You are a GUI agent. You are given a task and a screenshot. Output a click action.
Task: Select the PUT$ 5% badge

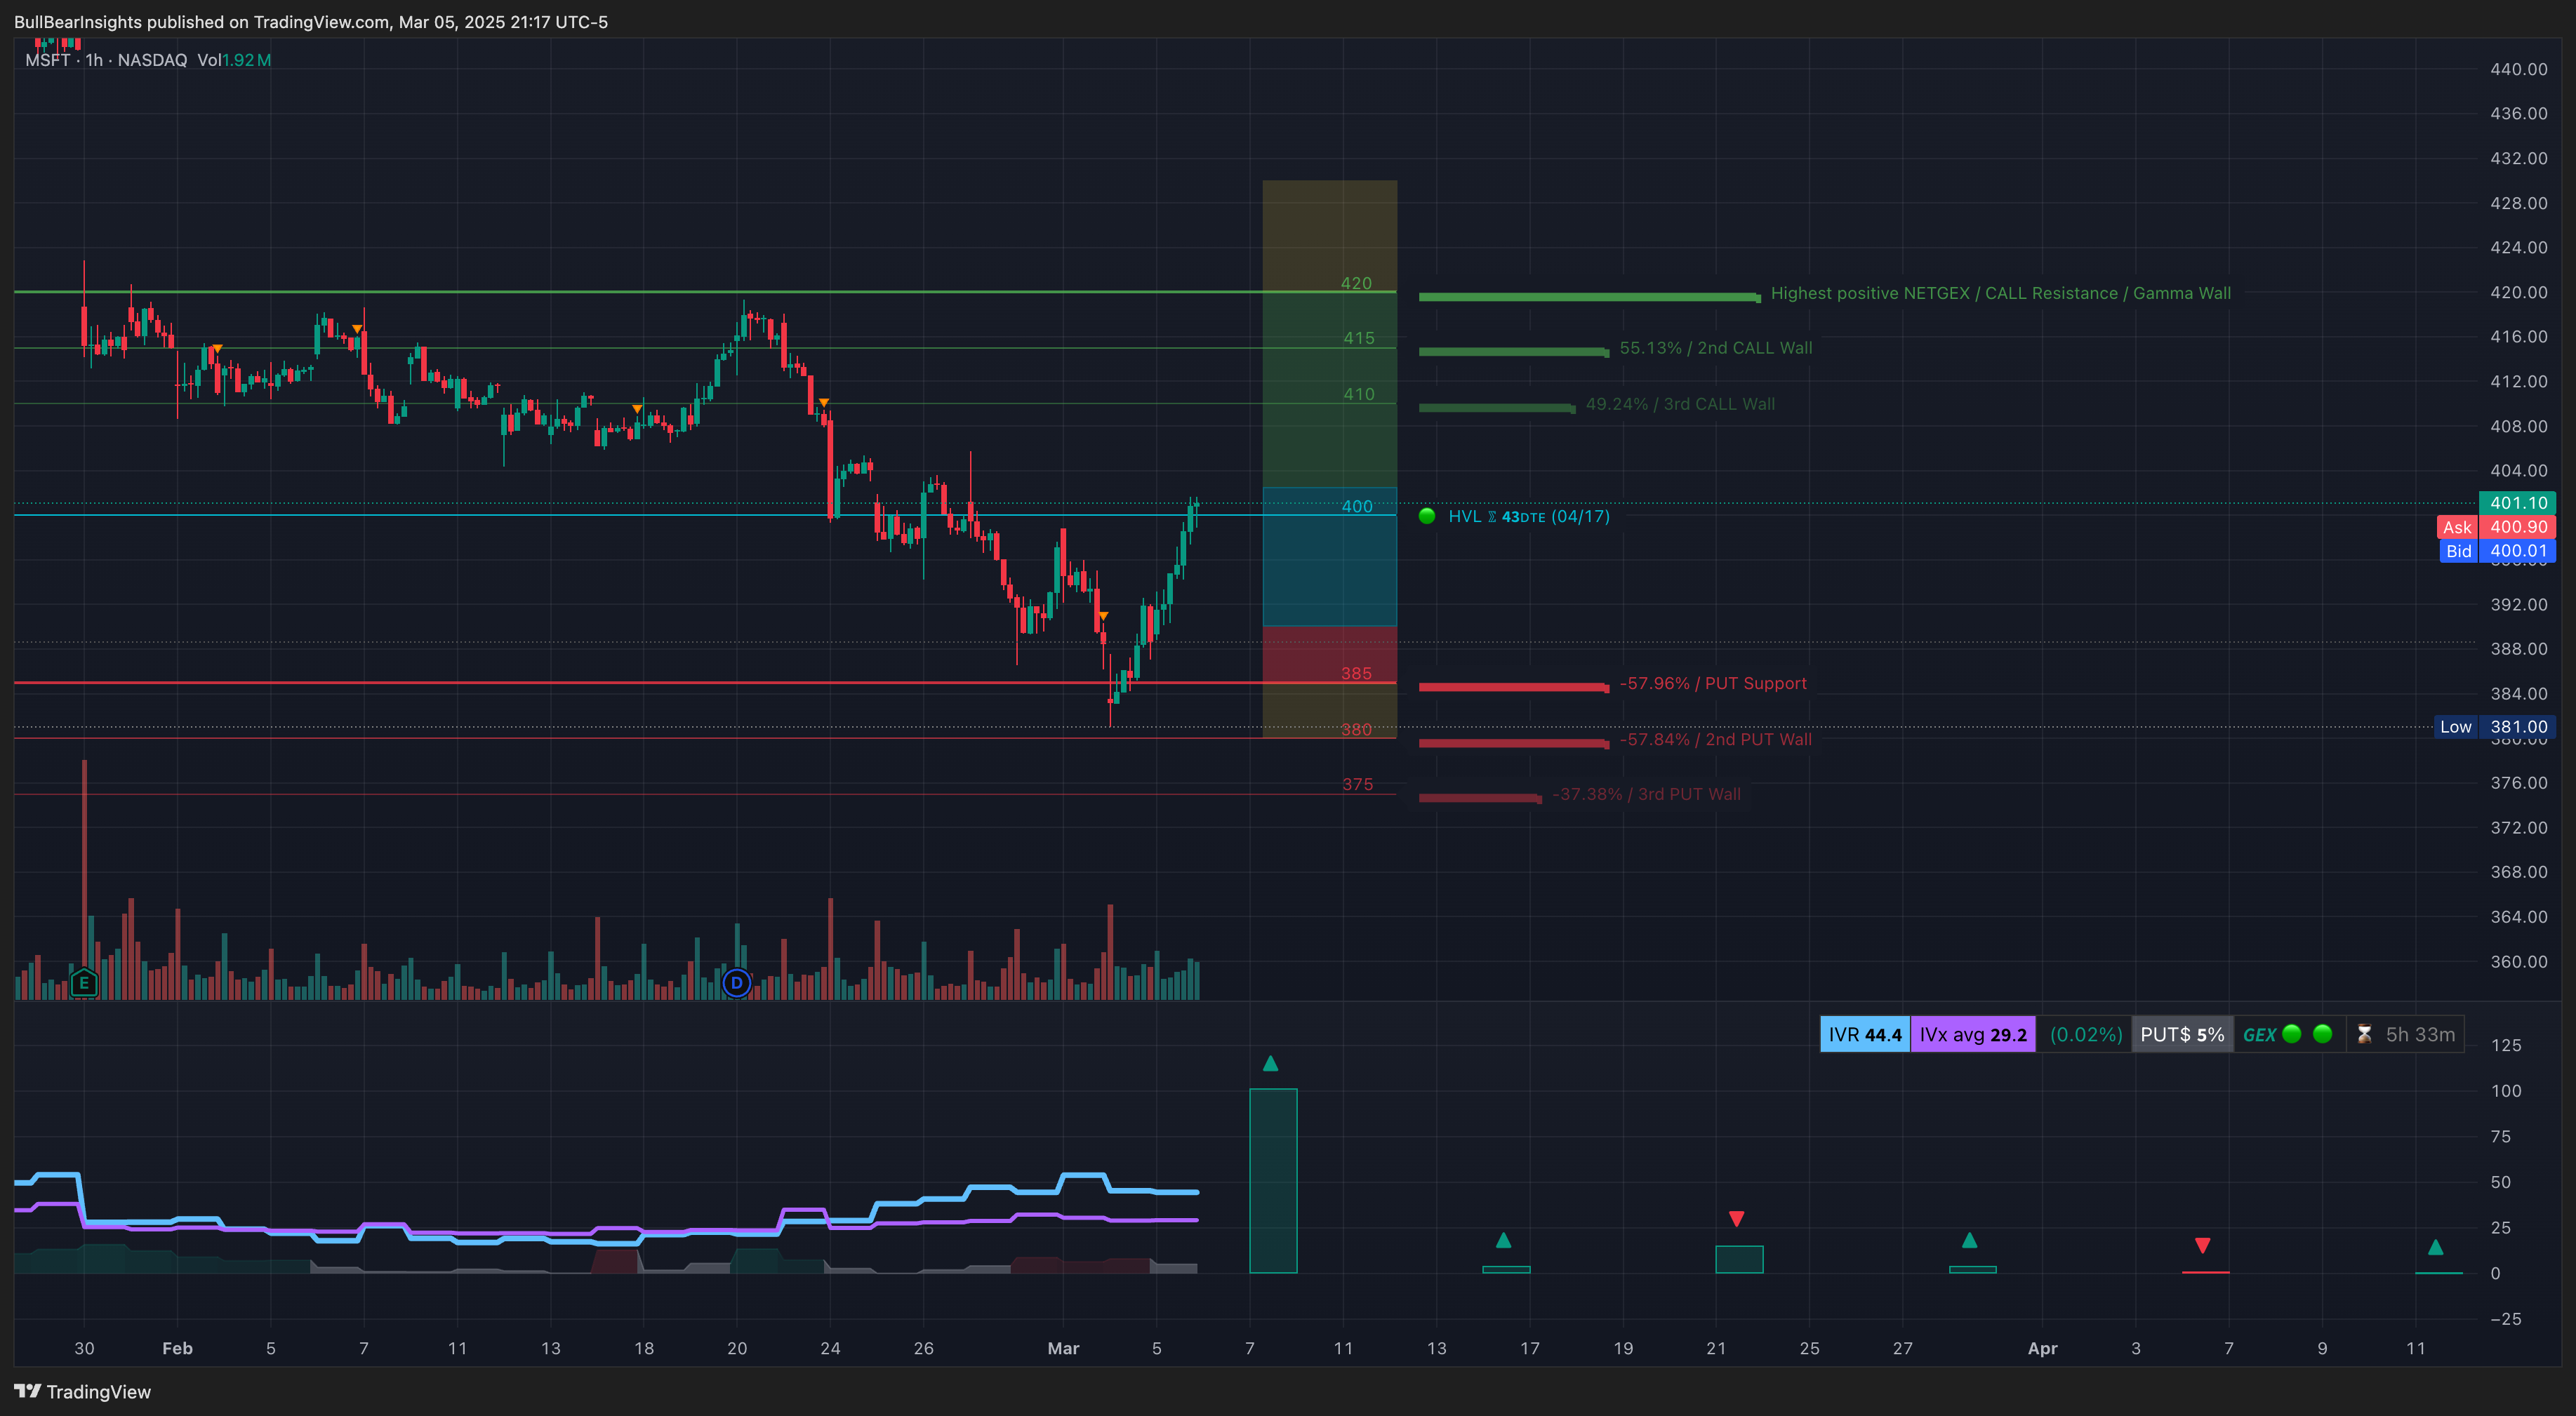[2182, 1034]
